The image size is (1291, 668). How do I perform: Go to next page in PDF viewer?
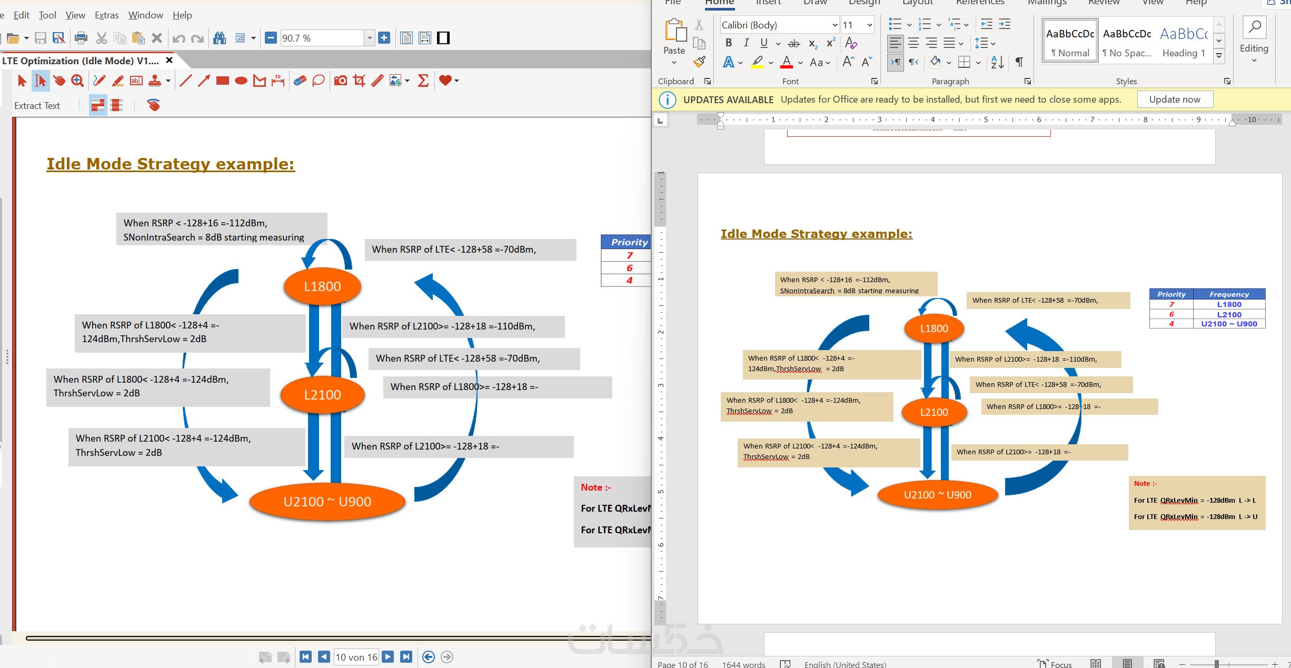[x=388, y=657]
